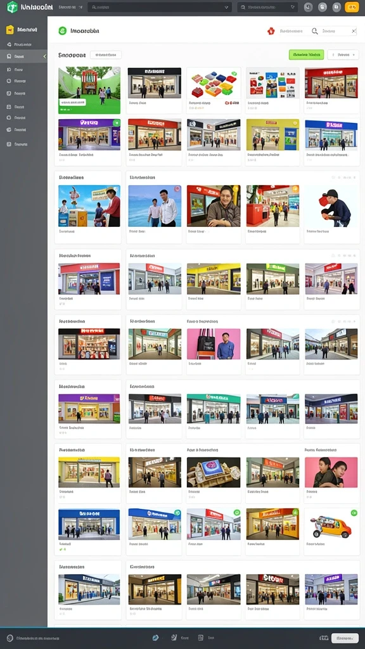
Task: Click the round green icon beside the page title
Action: pyautogui.click(x=63, y=30)
